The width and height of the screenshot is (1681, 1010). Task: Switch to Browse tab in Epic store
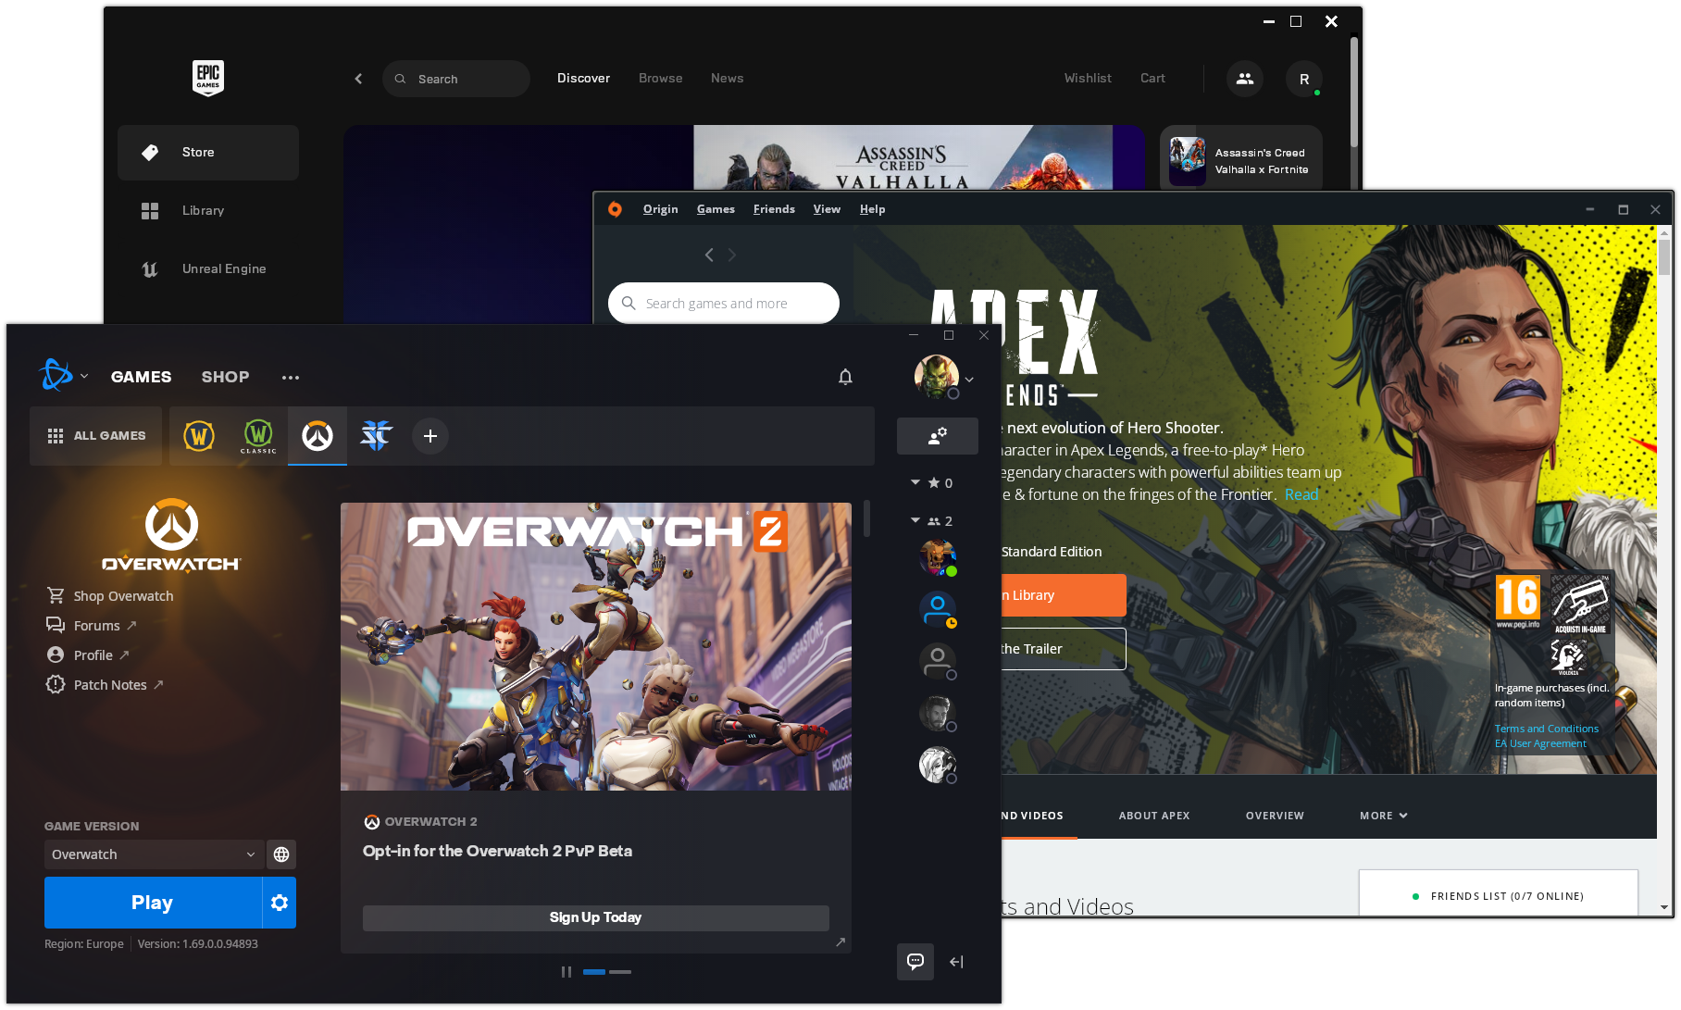pyautogui.click(x=660, y=79)
